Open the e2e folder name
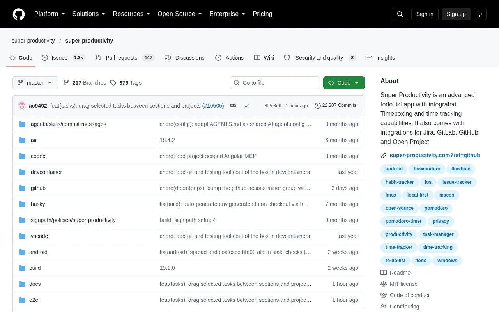Image resolution: width=499 pixels, height=312 pixels. [x=34, y=300]
